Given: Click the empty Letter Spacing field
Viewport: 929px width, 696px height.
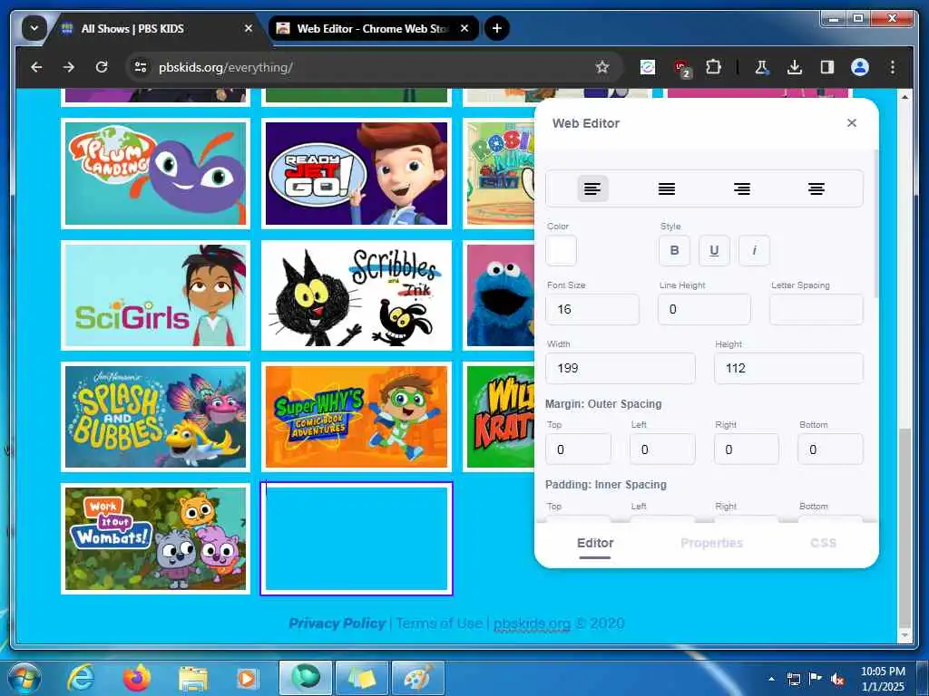Looking at the screenshot, I should click(x=817, y=309).
